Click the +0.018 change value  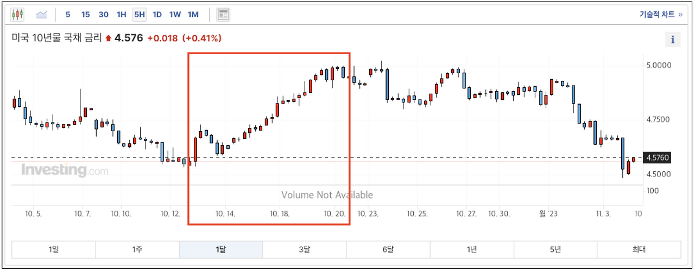(x=162, y=38)
